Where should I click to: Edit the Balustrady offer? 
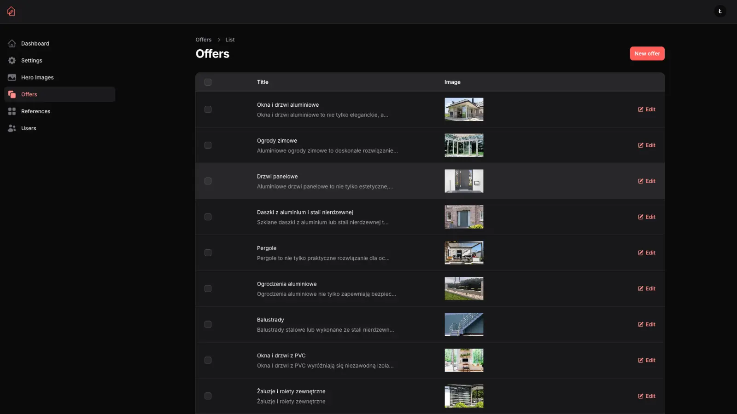click(647, 325)
